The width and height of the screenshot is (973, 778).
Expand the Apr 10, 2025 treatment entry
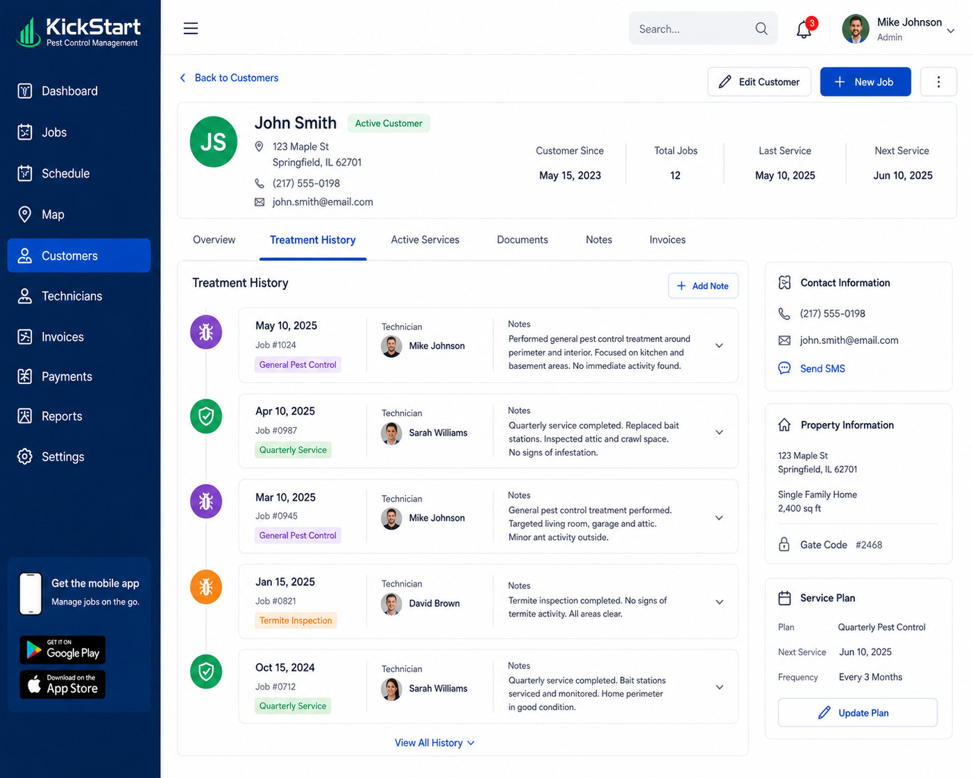point(719,432)
